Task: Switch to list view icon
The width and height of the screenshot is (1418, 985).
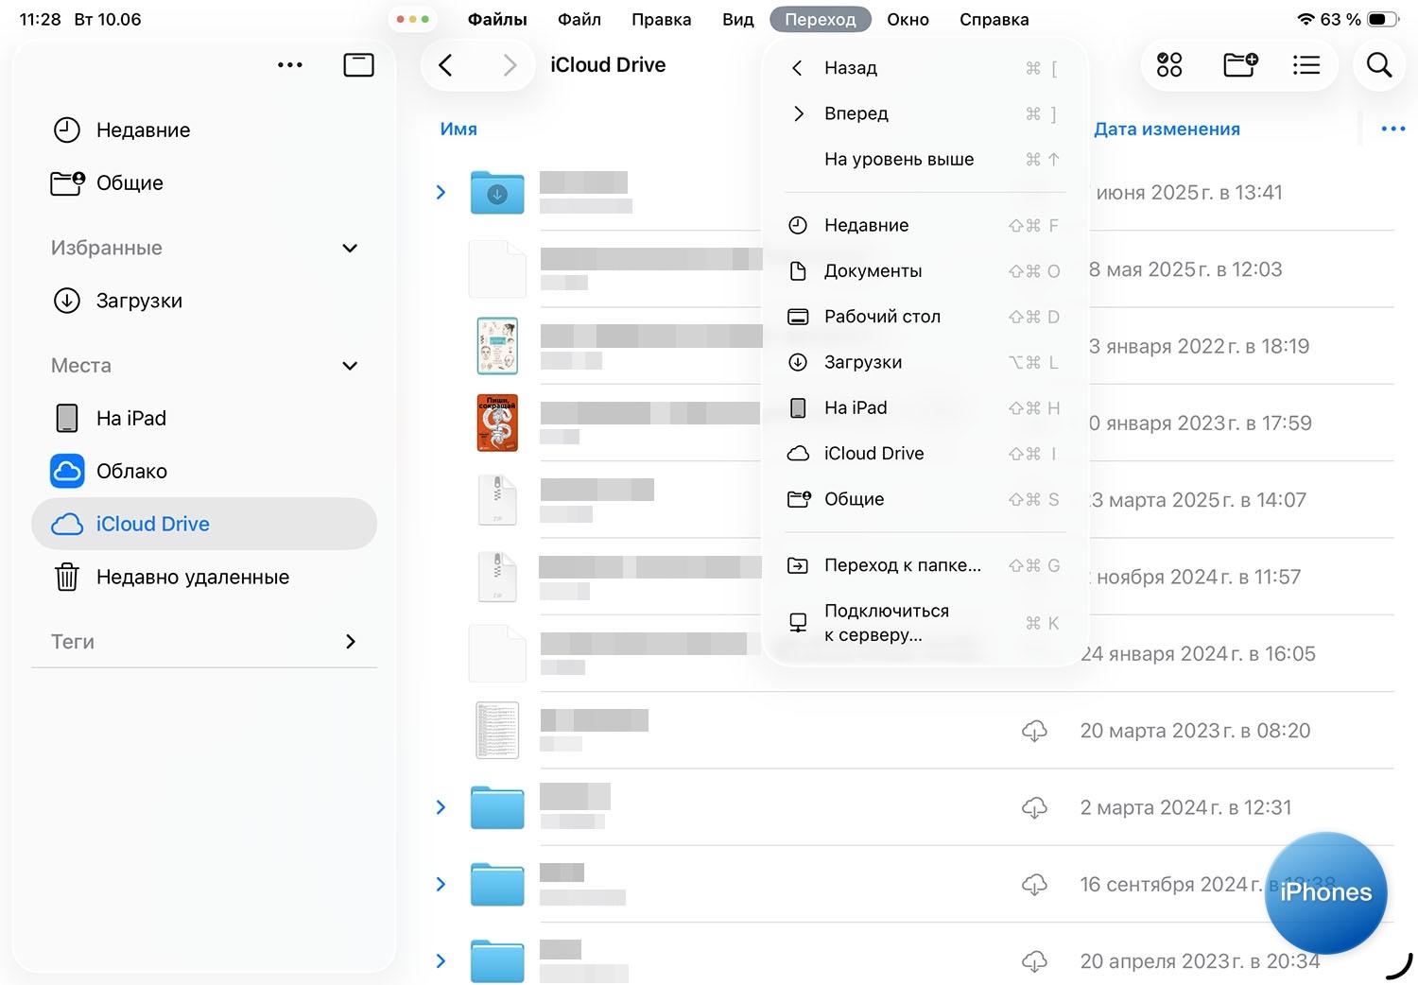Action: click(1306, 65)
